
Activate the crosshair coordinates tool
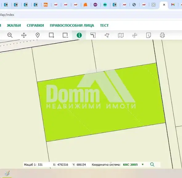[x=135, y=35]
